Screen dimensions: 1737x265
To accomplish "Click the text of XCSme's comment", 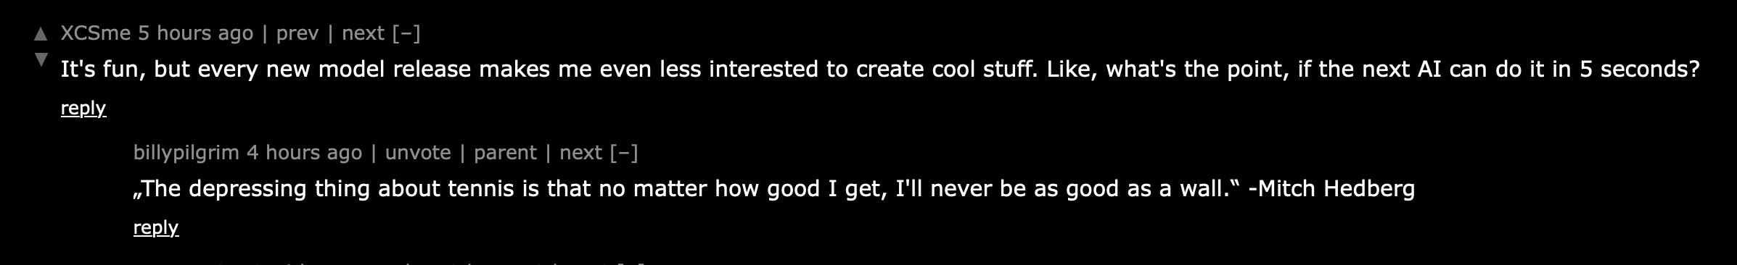I will coord(880,70).
